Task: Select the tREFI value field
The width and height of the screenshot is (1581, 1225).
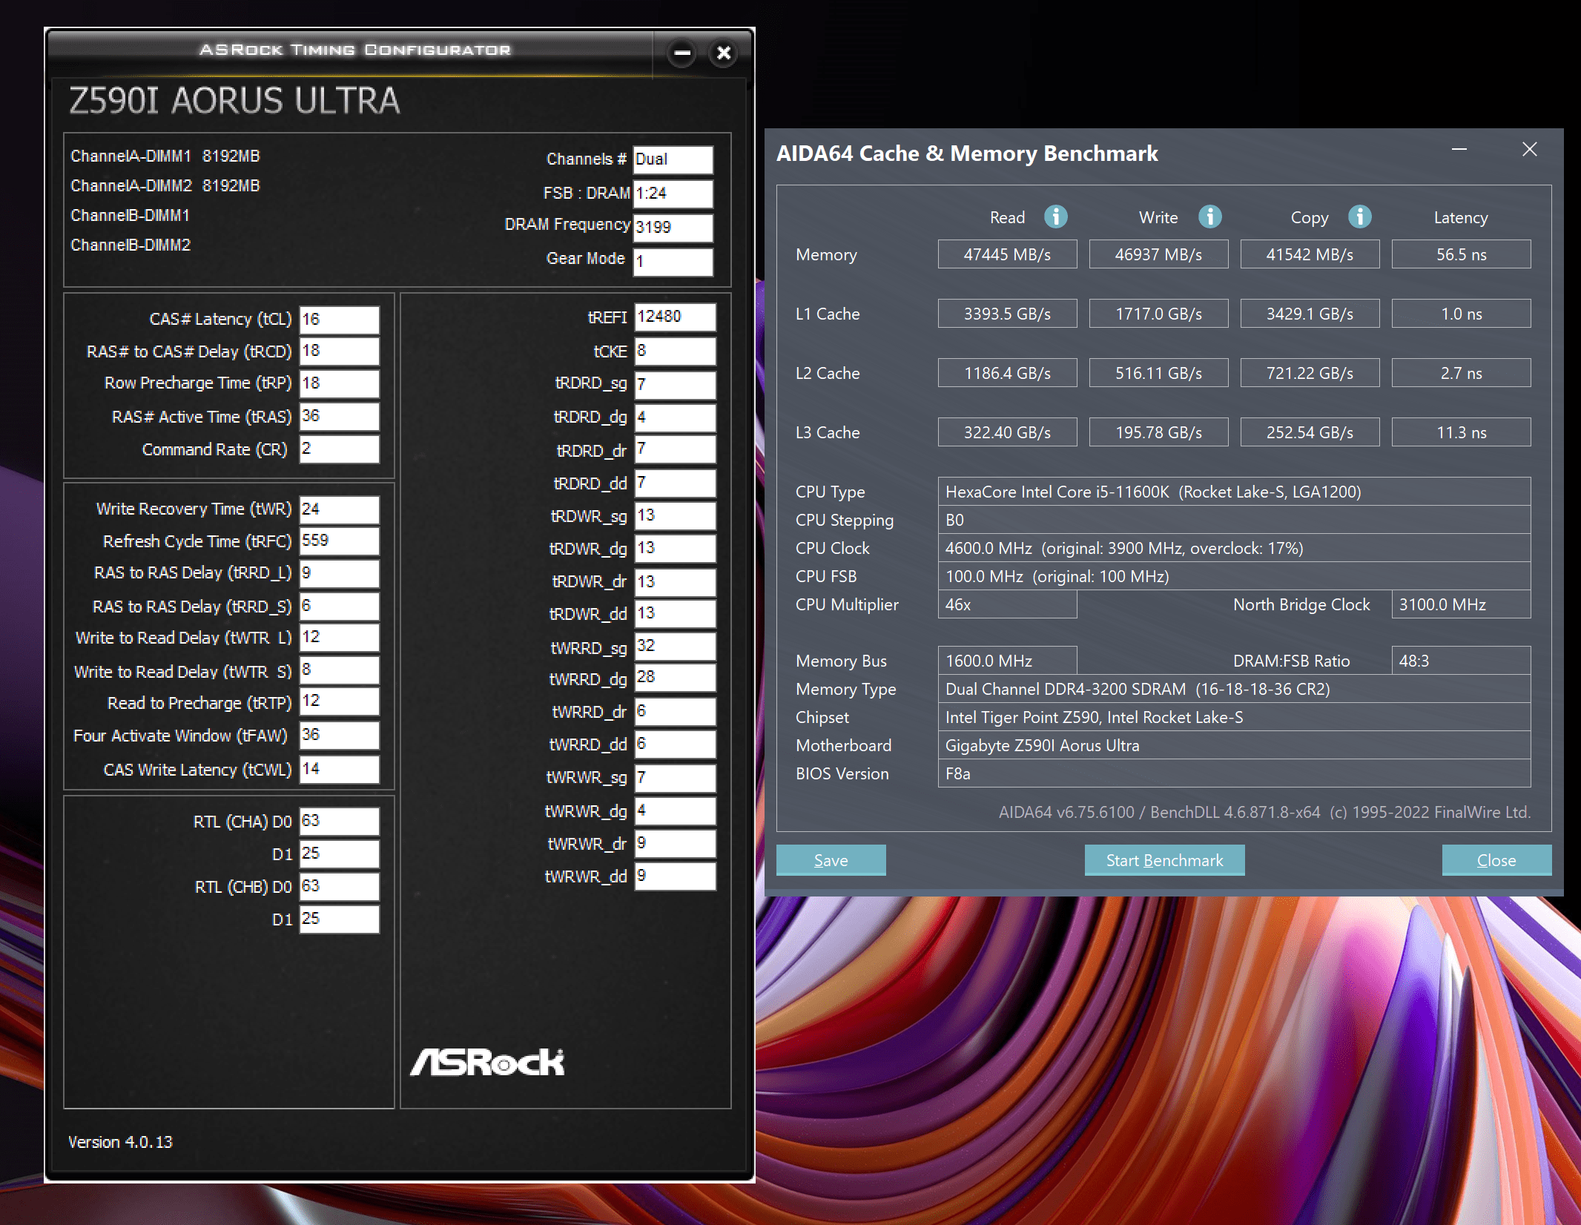Action: click(674, 317)
